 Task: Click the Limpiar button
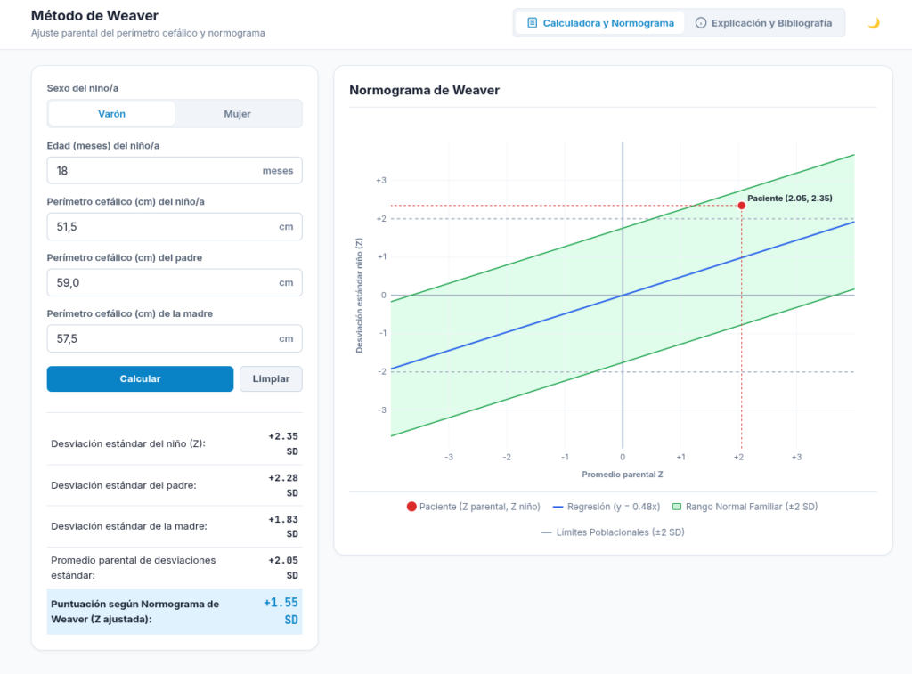tap(271, 378)
